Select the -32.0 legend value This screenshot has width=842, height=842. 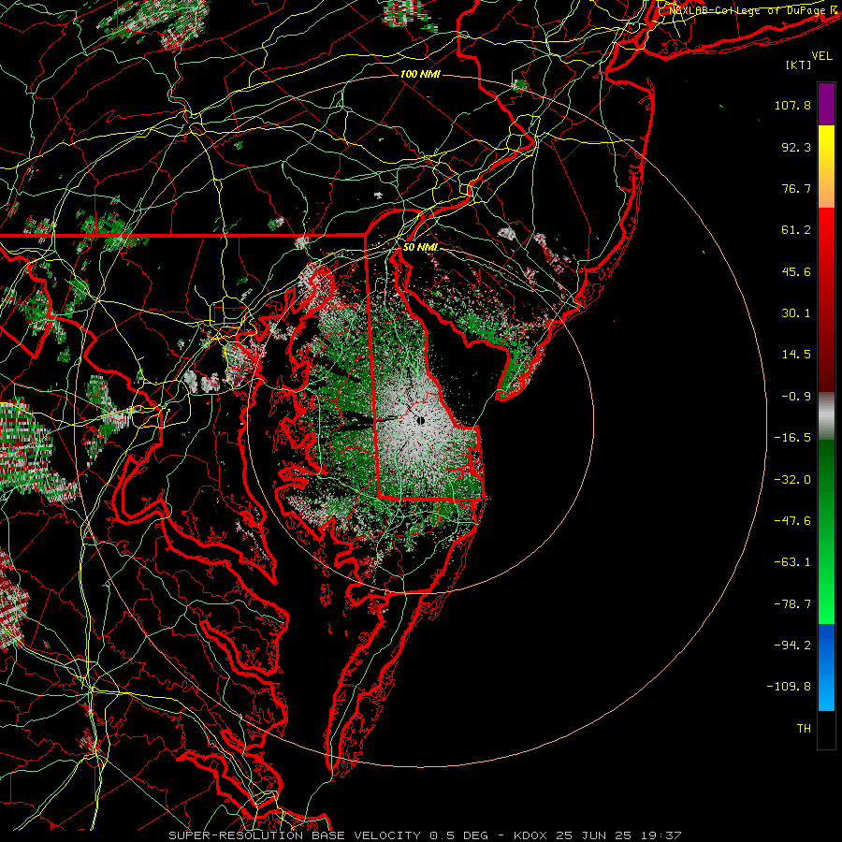click(x=792, y=480)
